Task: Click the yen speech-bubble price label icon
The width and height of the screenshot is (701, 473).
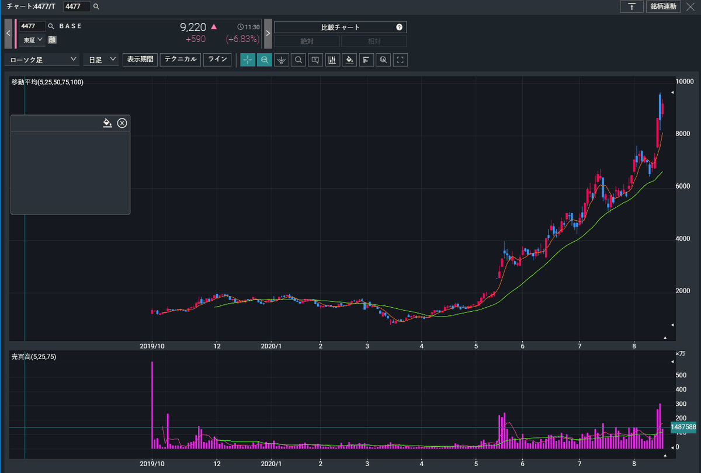Action: coord(315,60)
